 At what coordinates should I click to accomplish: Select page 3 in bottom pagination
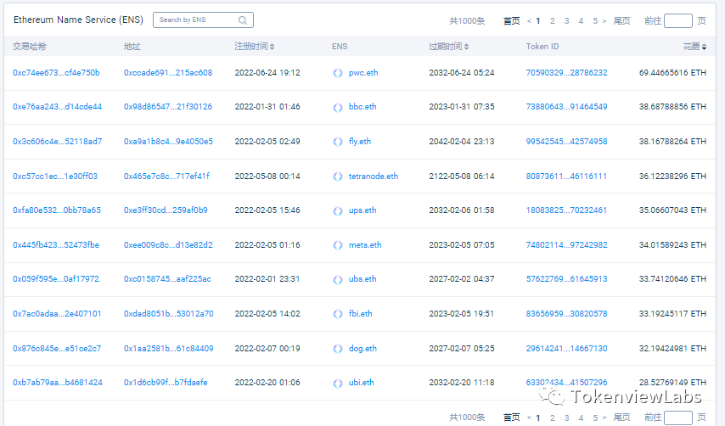pos(566,418)
